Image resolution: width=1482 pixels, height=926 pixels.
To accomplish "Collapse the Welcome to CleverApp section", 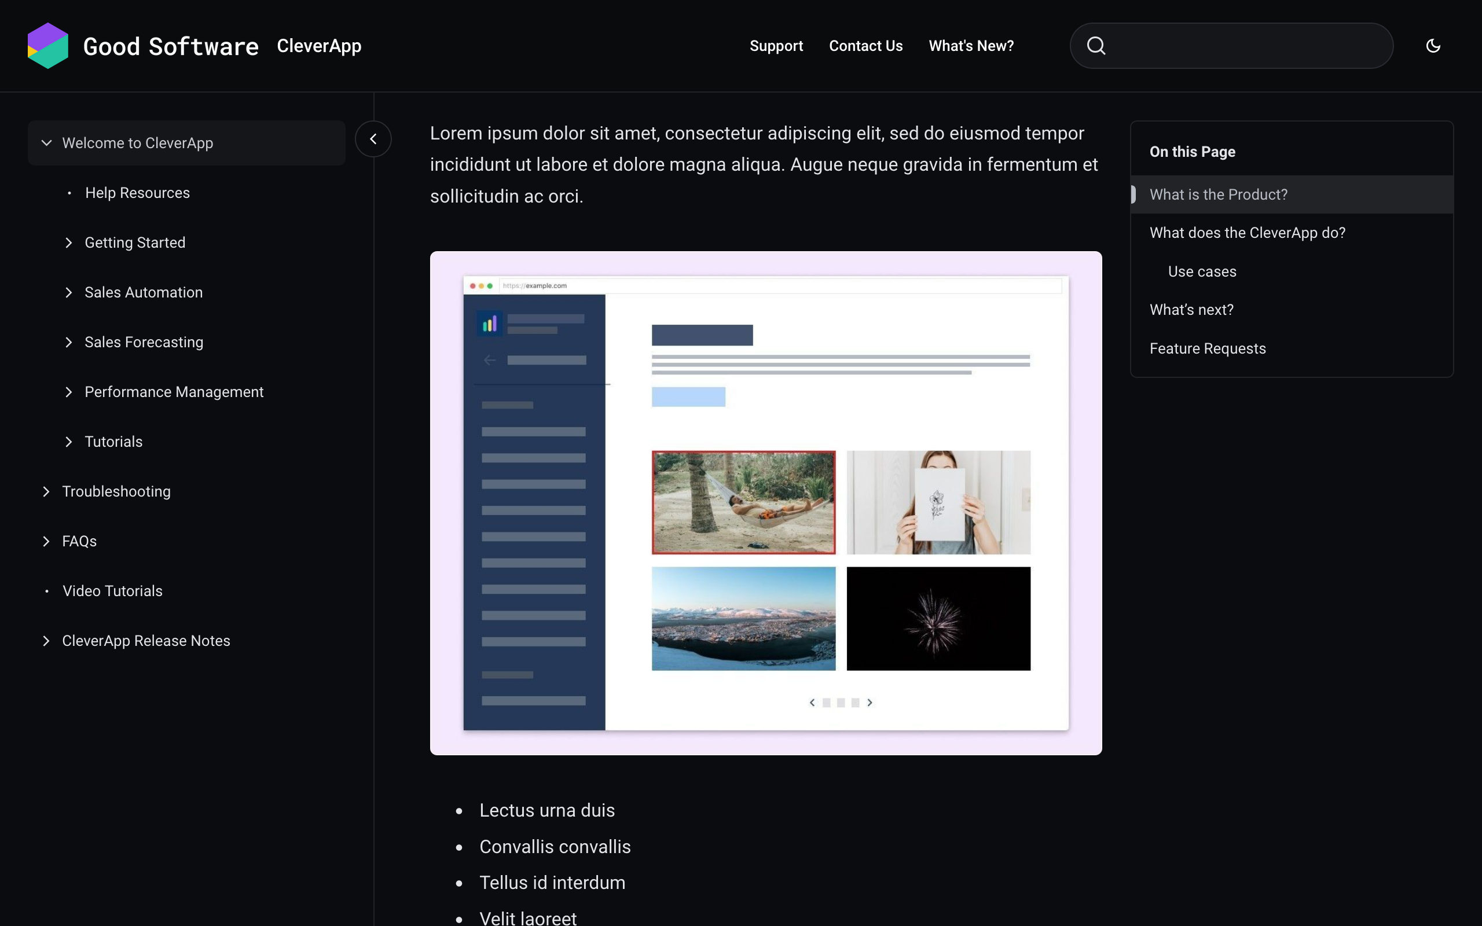I will pyautogui.click(x=46, y=143).
